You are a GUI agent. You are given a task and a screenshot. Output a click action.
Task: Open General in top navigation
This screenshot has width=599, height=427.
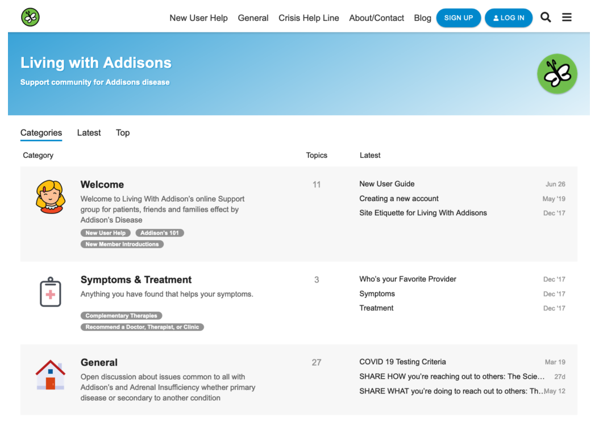coord(253,18)
